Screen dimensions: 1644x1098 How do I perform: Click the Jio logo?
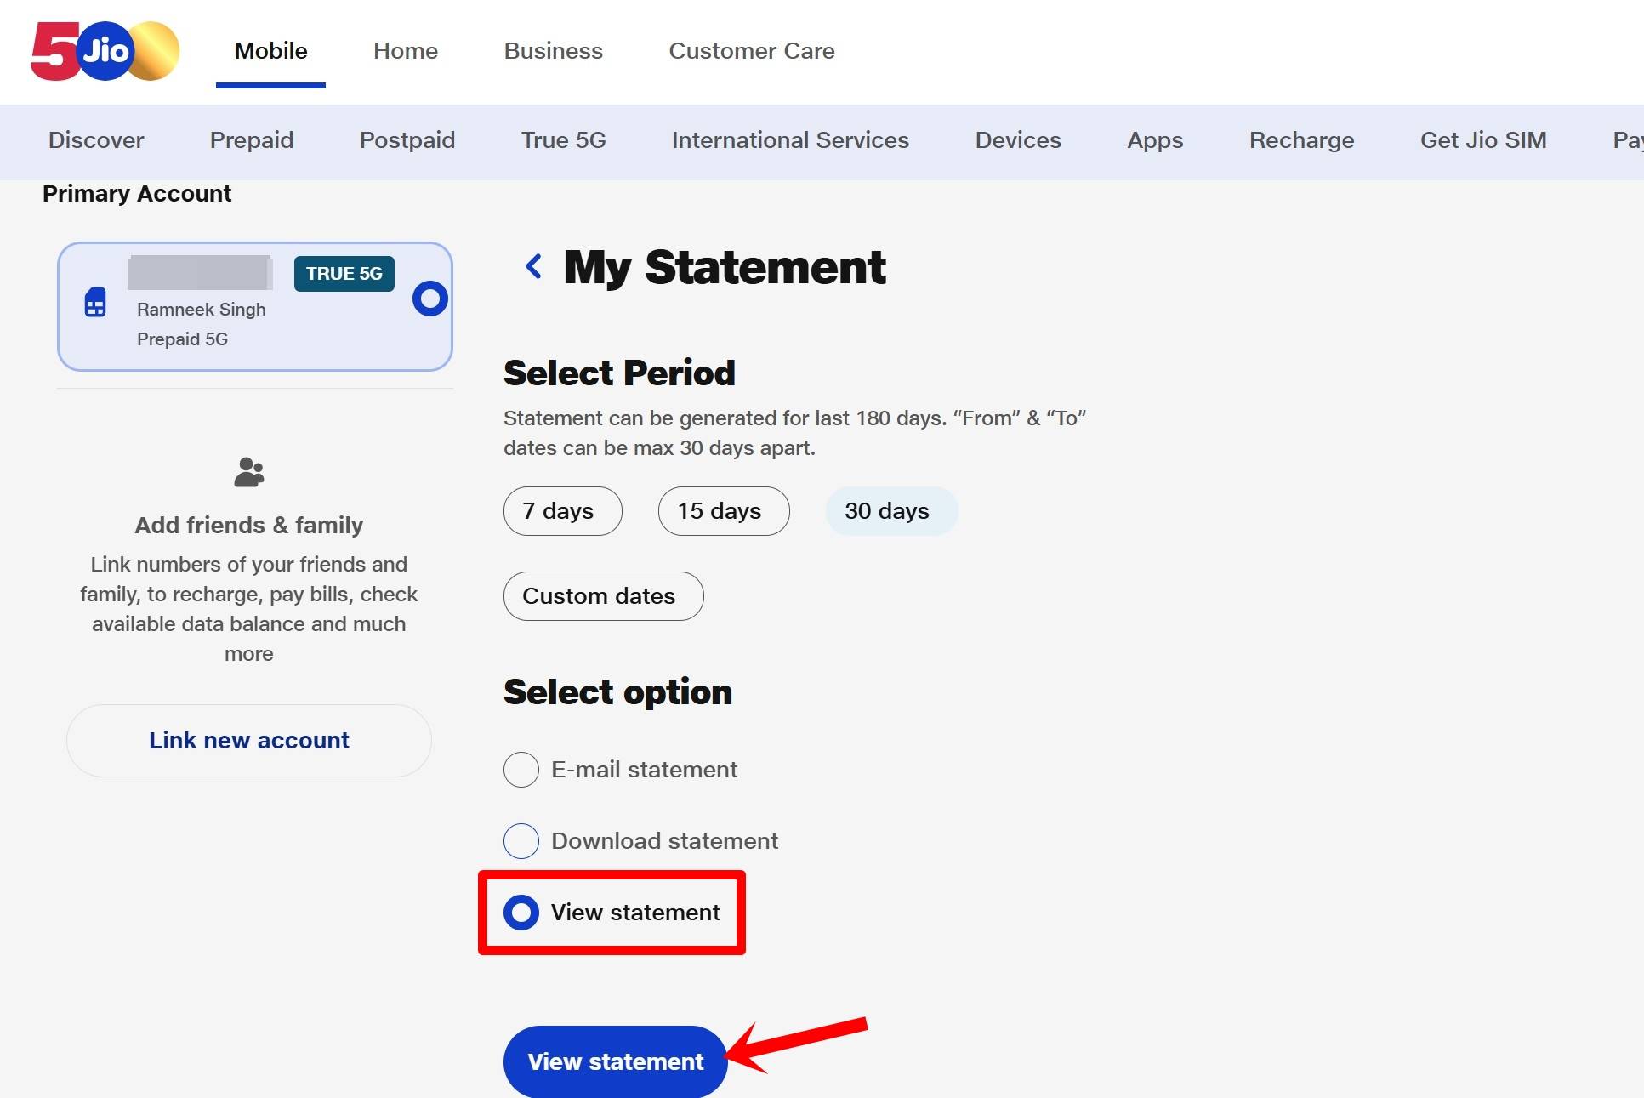coord(105,51)
